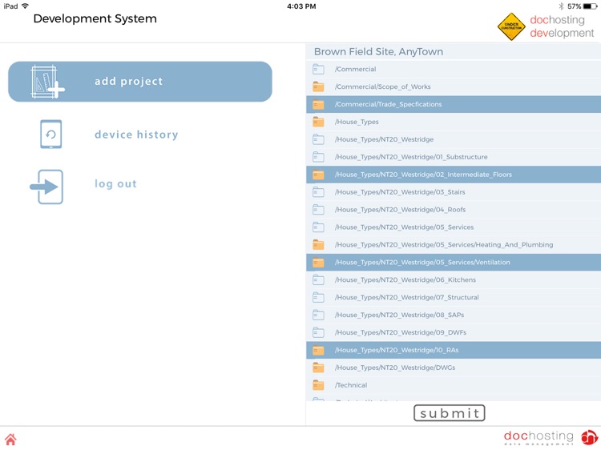Click folder icon beside 04_Roofs

[318, 210]
